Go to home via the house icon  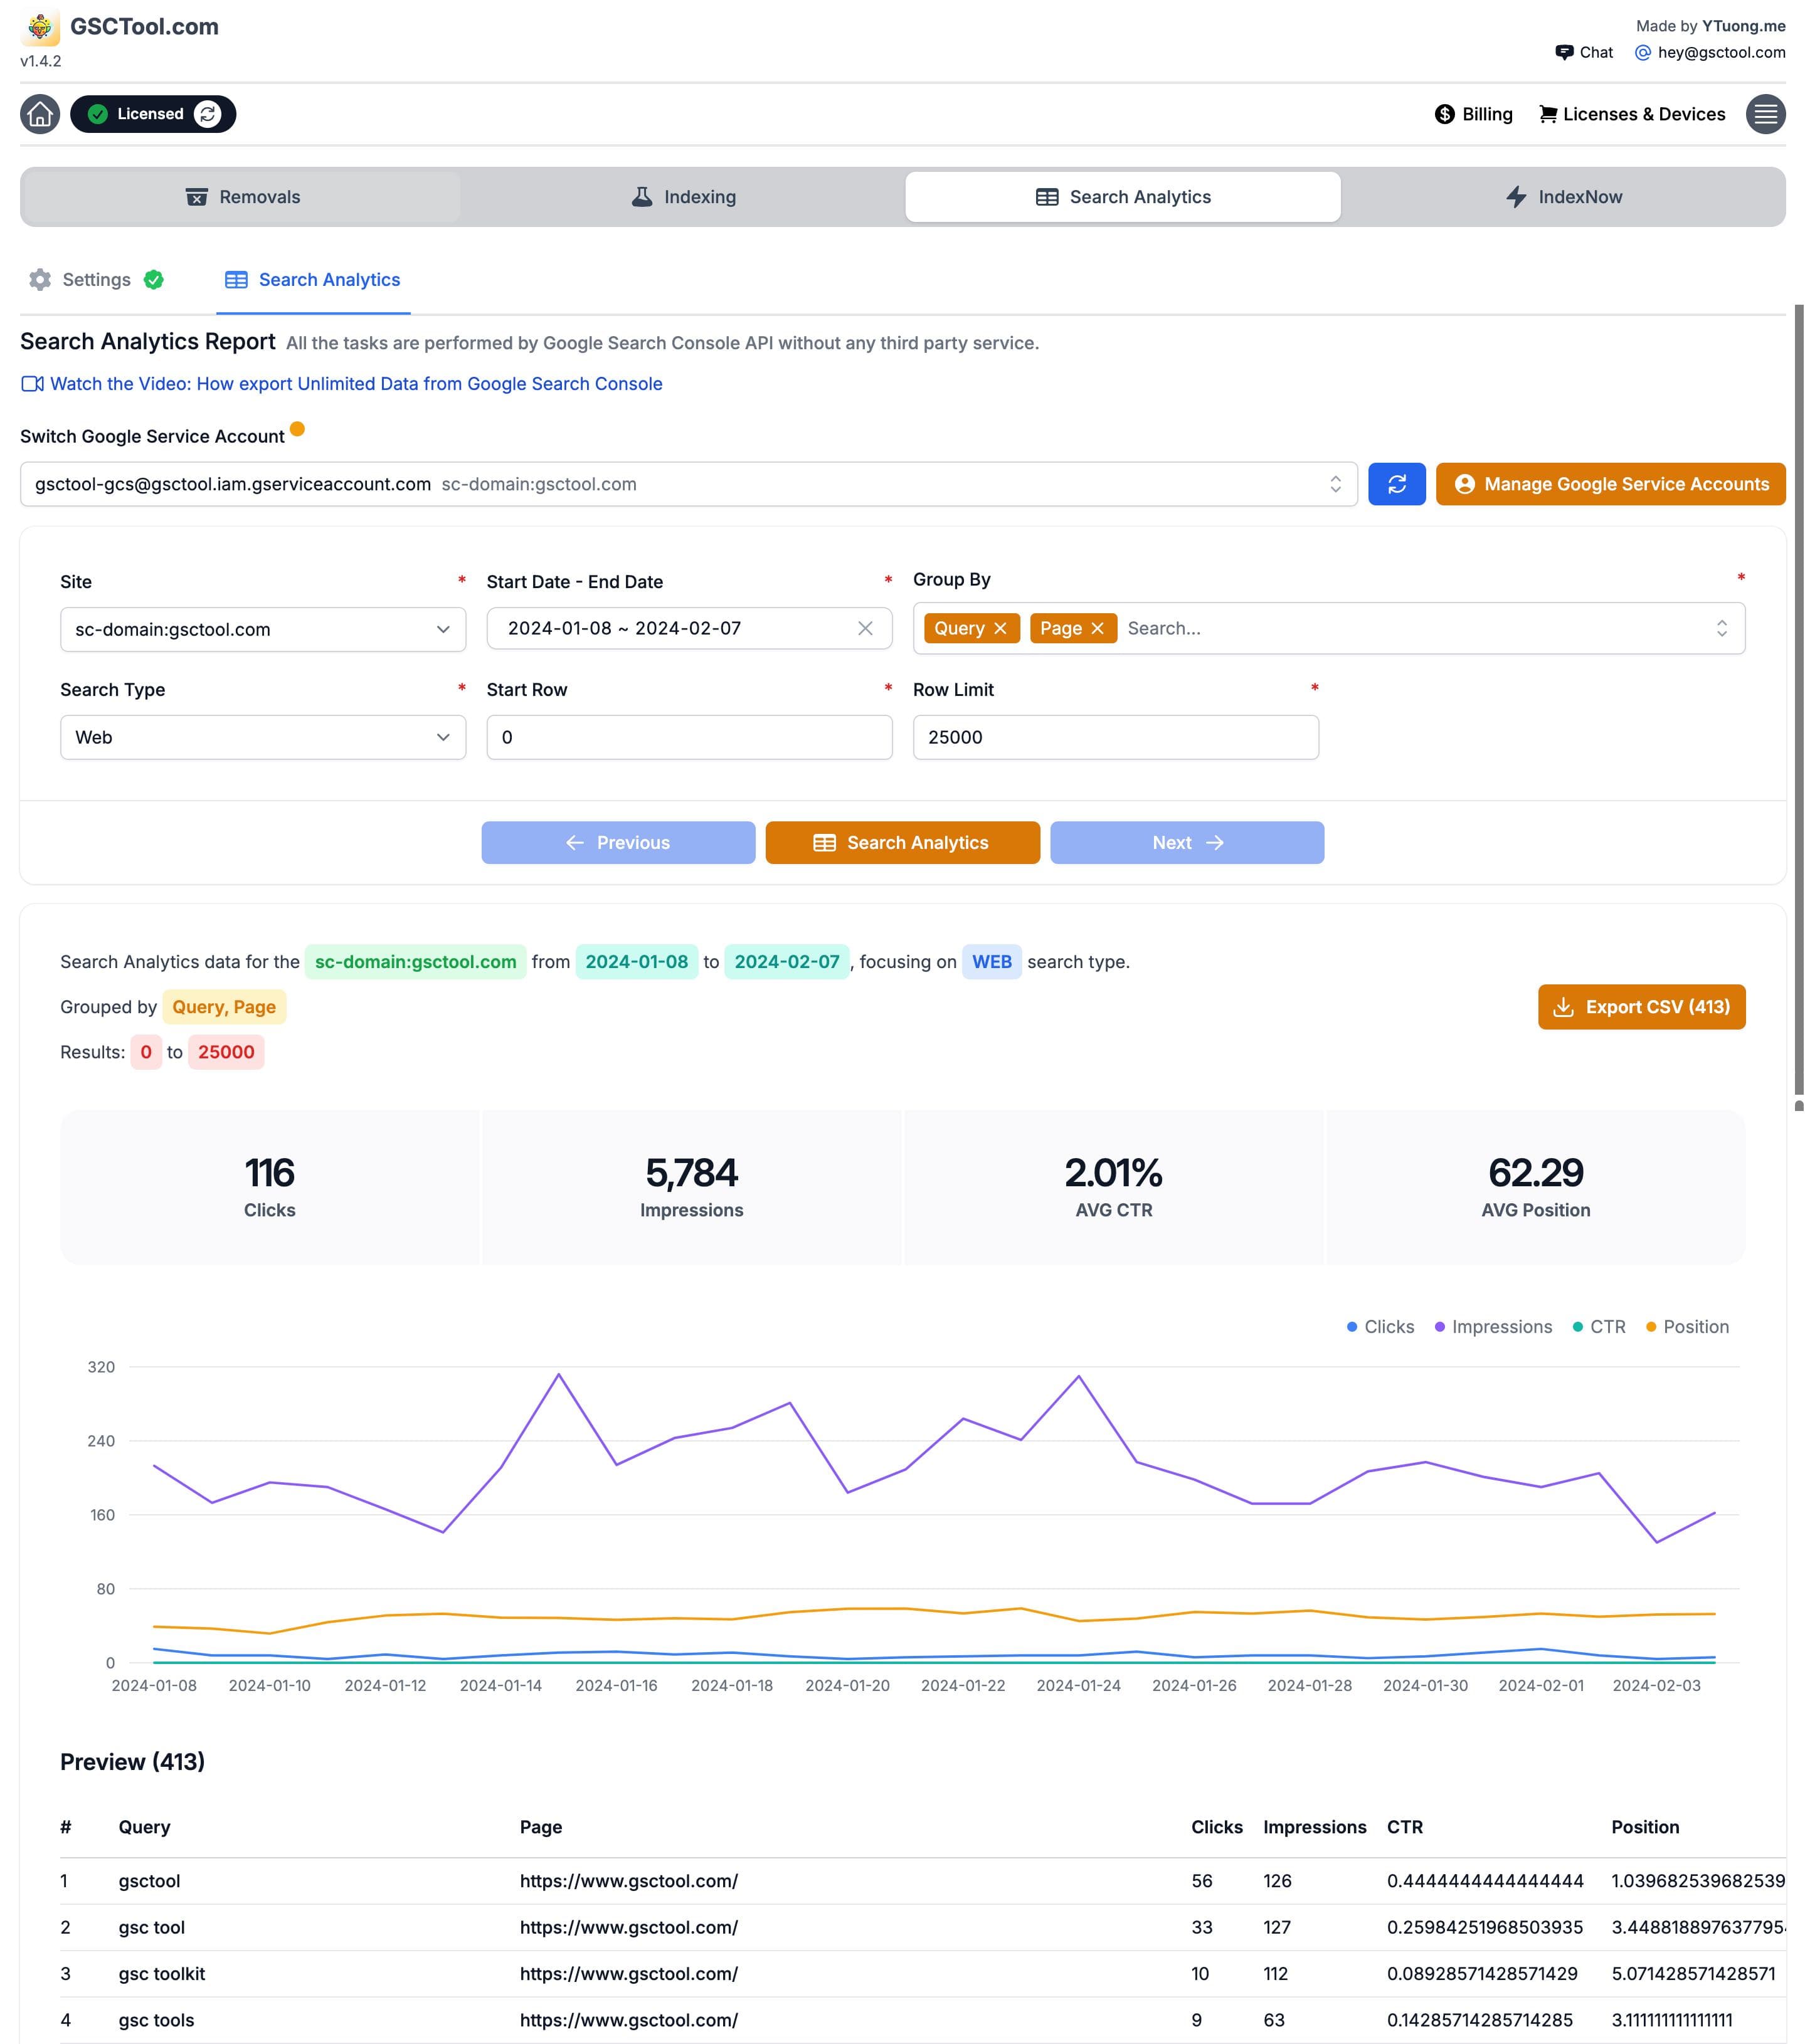point(40,114)
